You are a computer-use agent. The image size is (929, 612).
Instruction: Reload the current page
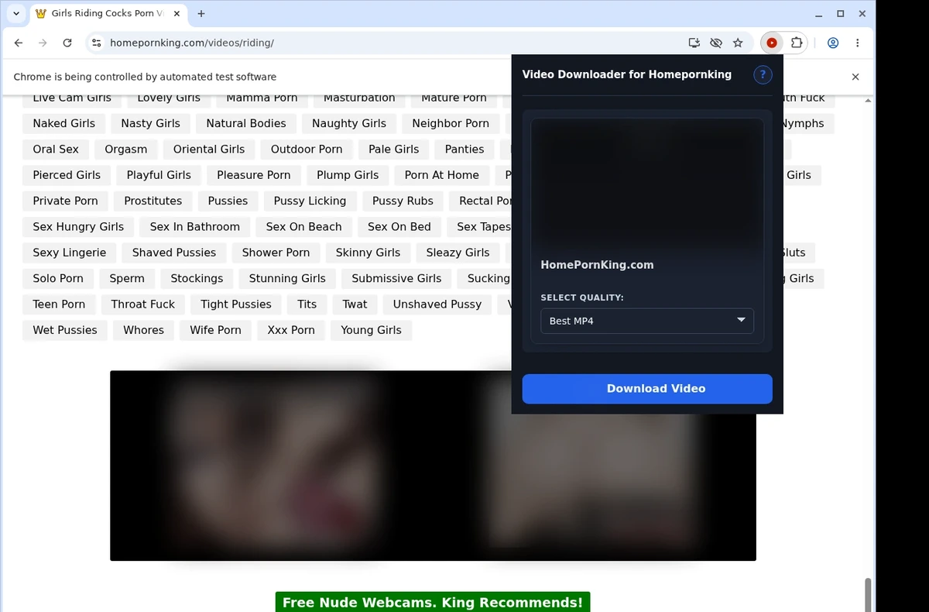tap(67, 43)
